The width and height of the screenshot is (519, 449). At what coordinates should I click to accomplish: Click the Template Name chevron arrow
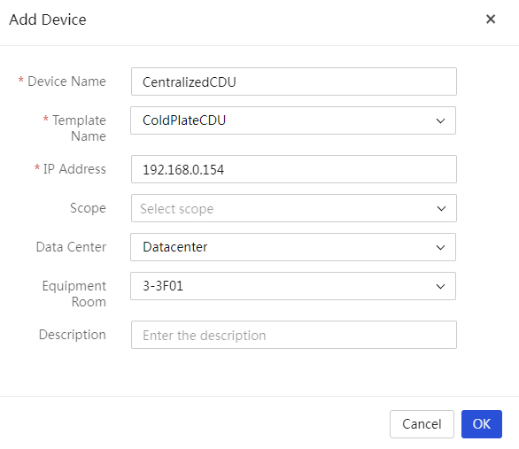pos(440,120)
